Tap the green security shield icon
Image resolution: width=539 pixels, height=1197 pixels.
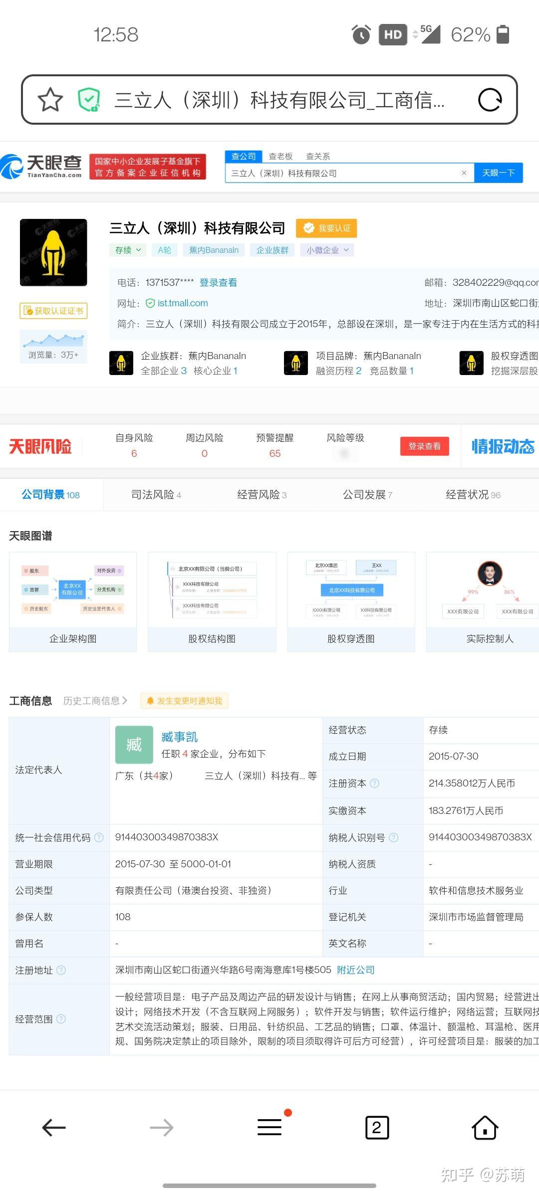point(89,100)
